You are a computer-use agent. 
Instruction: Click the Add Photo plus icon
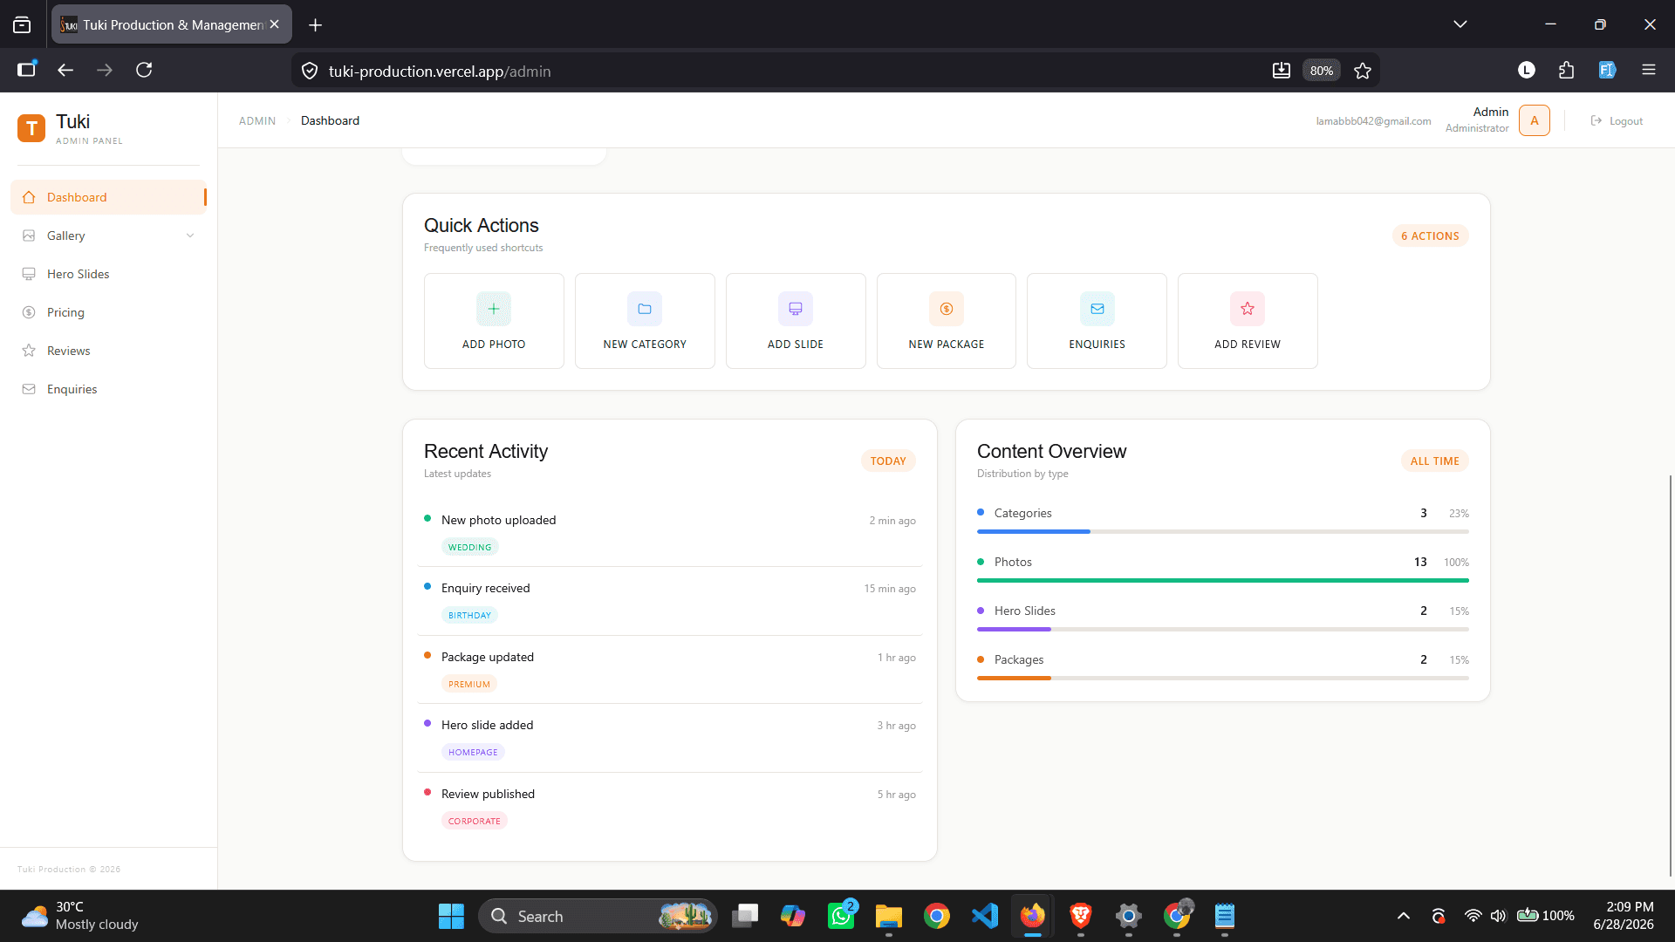point(494,309)
